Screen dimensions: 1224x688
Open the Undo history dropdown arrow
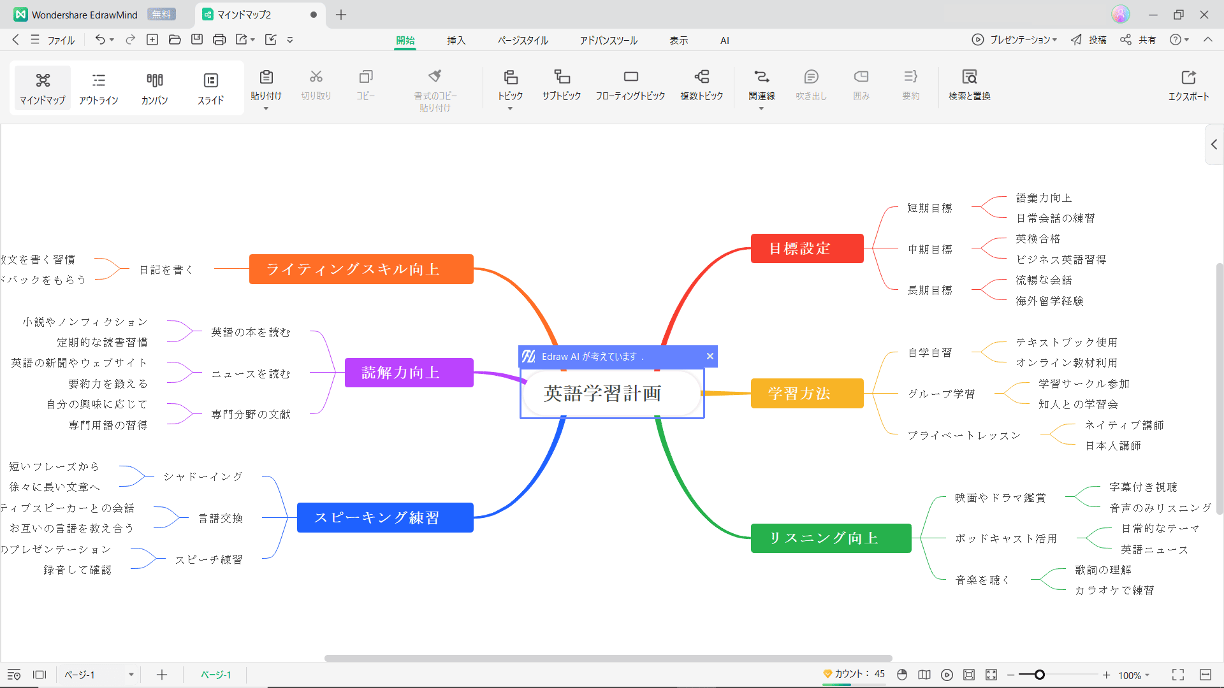[112, 39]
